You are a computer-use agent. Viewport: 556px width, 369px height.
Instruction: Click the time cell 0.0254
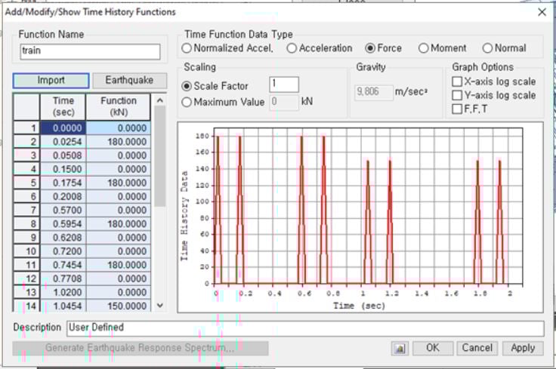point(63,142)
